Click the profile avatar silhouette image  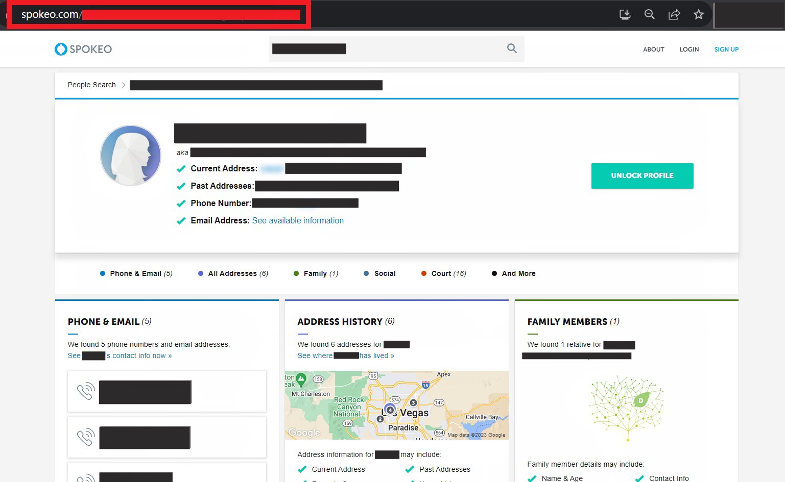[131, 155]
